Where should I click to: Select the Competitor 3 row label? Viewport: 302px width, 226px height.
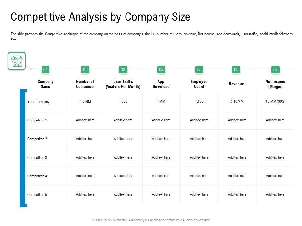click(x=37, y=158)
